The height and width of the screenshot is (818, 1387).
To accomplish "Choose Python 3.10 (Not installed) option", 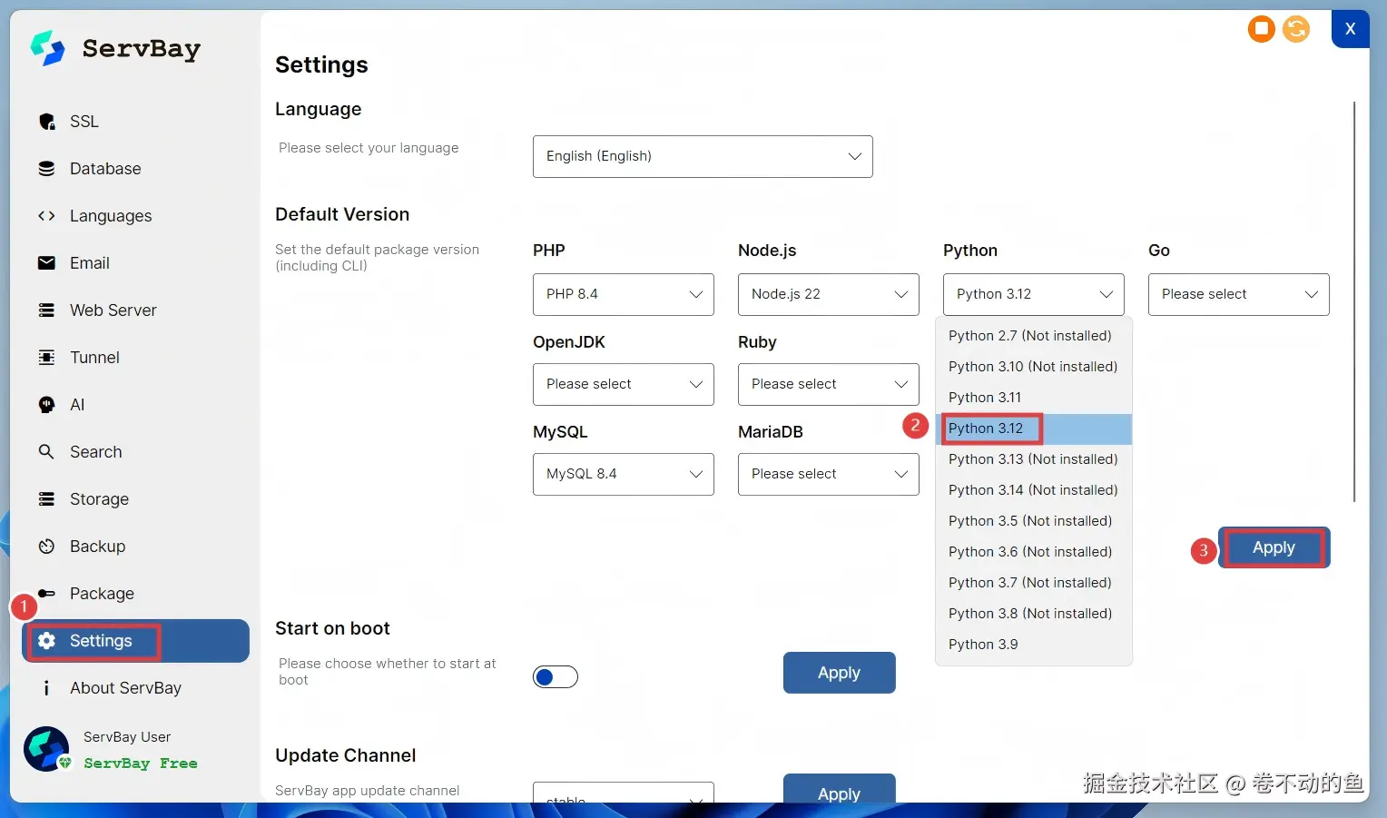I will point(1034,367).
